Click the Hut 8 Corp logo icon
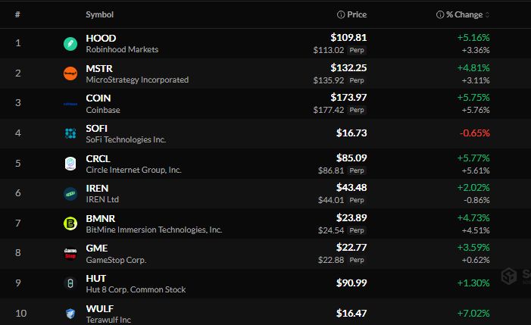Viewport: 531px width, 325px height. tap(70, 283)
